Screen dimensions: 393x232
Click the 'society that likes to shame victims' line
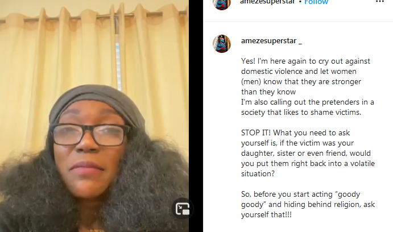click(x=301, y=112)
